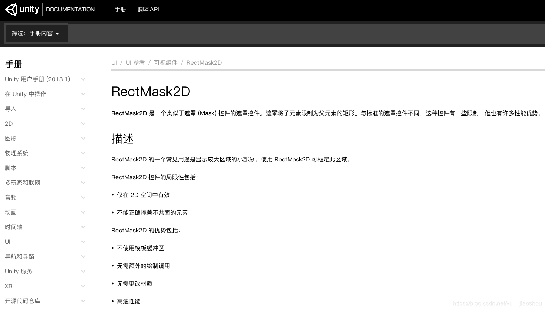
Task: Expand chevron beside 多玩家和联网
Action: pyautogui.click(x=83, y=183)
